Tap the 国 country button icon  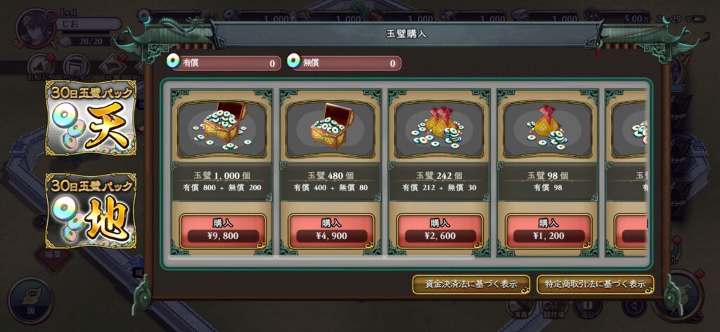click(x=31, y=300)
